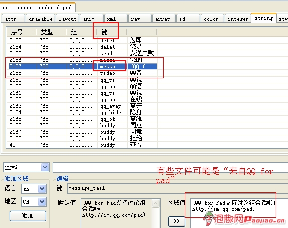Switch to the layout tab

pyautogui.click(x=67, y=19)
